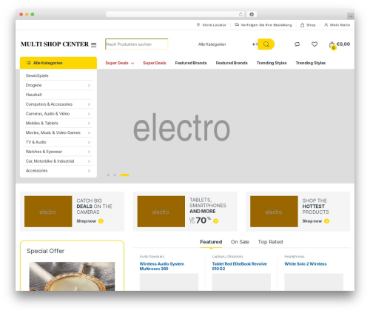
Task: Select the second slider dot
Action: point(115,175)
